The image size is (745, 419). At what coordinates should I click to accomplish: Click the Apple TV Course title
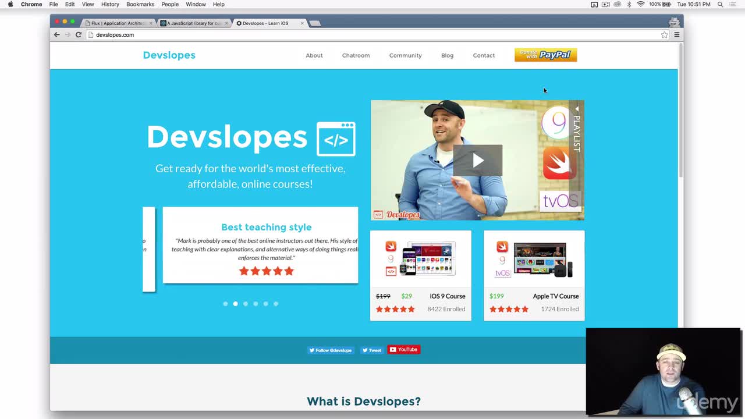(556, 296)
